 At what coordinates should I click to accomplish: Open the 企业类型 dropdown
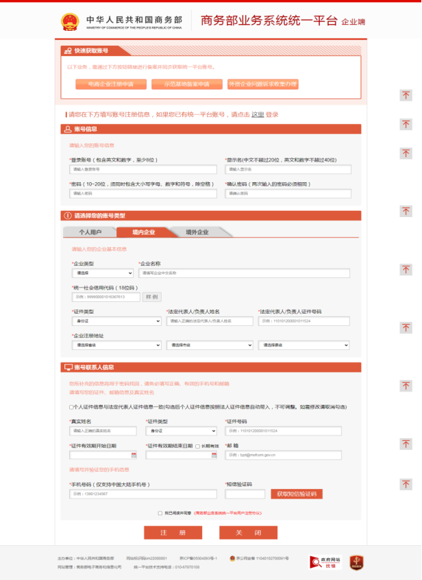point(102,273)
